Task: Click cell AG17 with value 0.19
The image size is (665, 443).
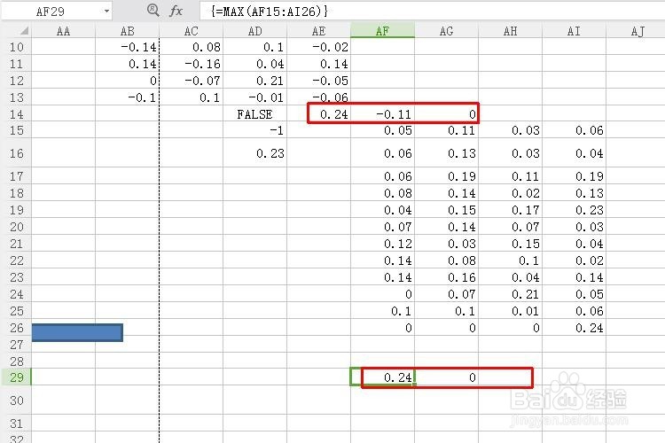Action: pyautogui.click(x=446, y=176)
